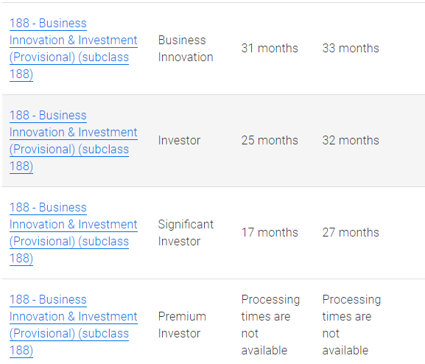Viewport: 425px width, 364px height.
Task: Click the 27 months processing time
Action: pos(351,232)
